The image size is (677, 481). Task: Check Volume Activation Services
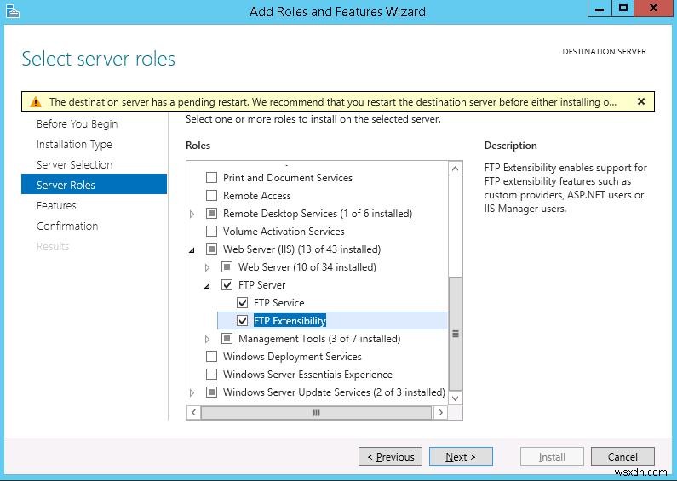(x=211, y=231)
